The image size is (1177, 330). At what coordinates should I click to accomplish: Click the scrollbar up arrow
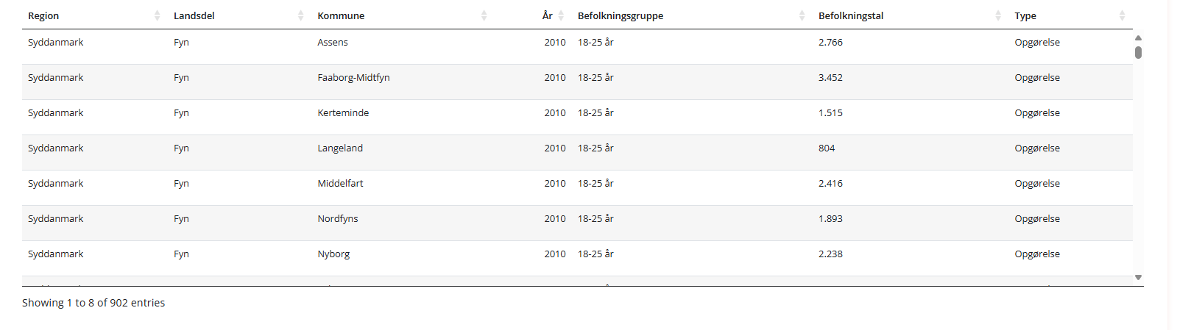(x=1138, y=37)
